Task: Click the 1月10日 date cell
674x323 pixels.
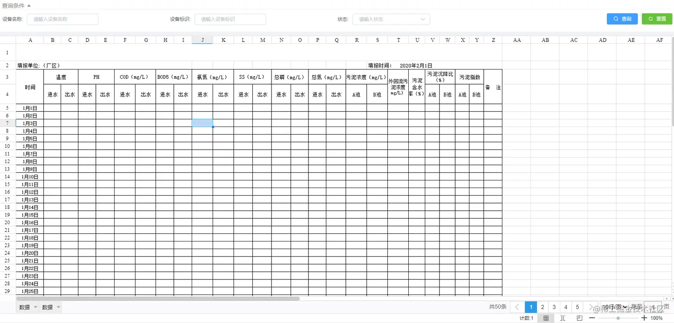Action: 30,176
